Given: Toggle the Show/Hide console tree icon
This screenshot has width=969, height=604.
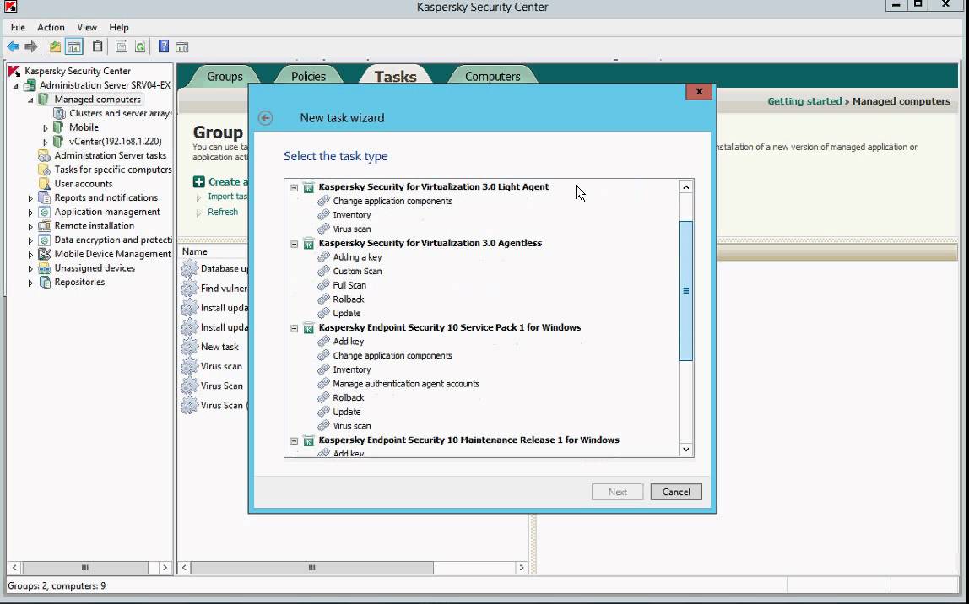Looking at the screenshot, I should tap(74, 47).
